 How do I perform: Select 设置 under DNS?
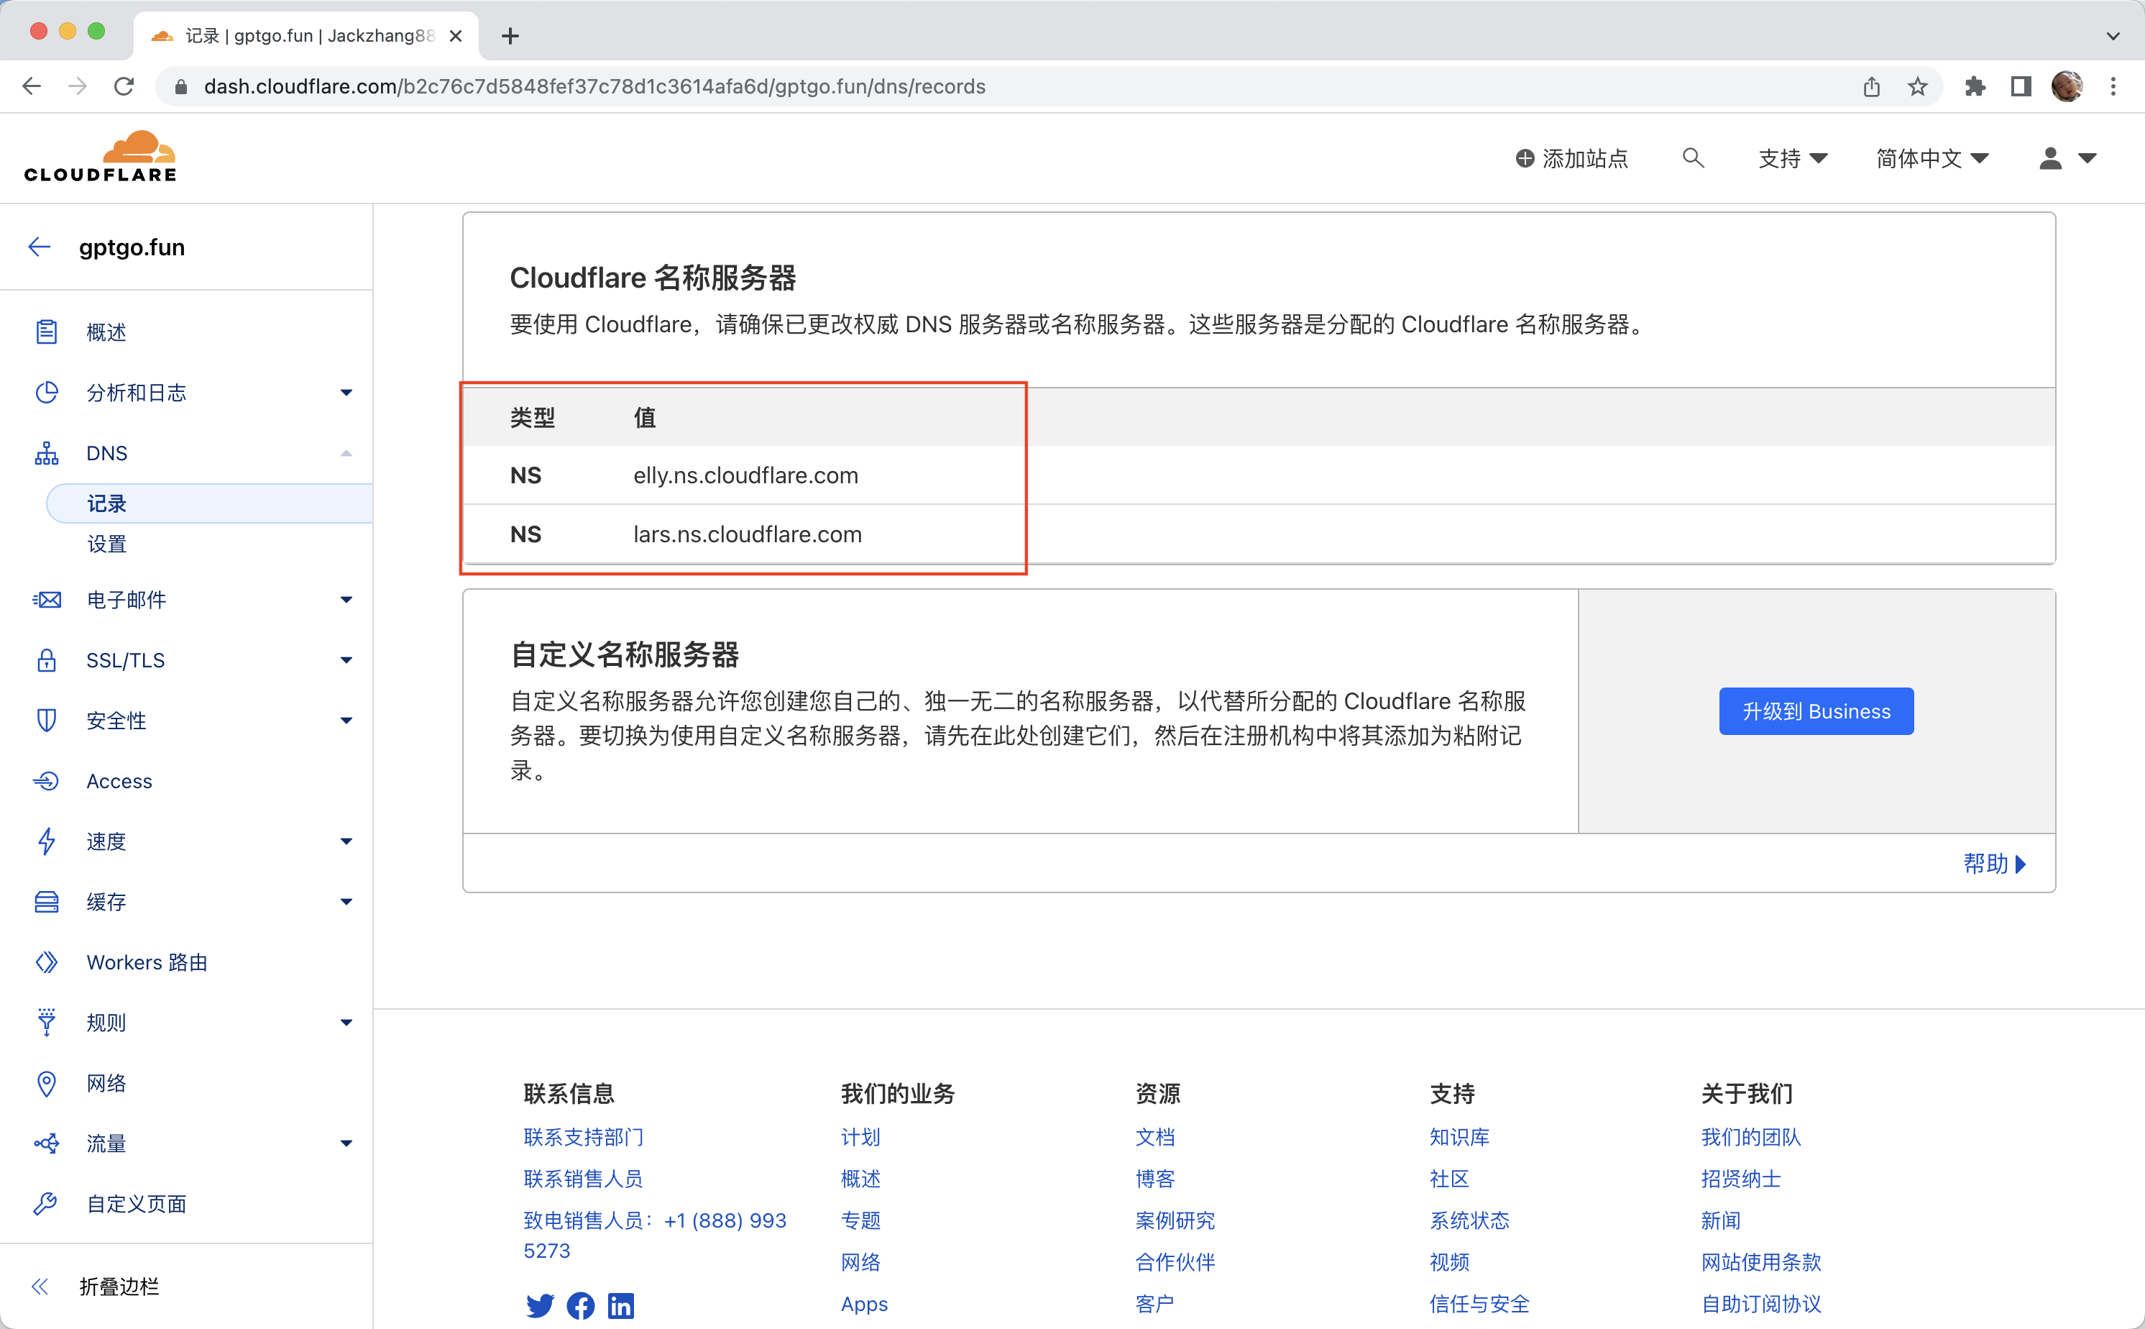(x=106, y=544)
